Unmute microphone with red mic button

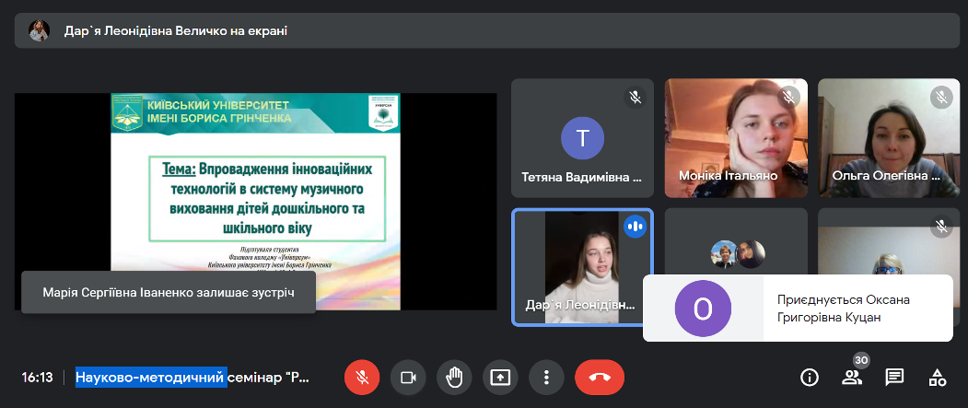[x=362, y=377]
